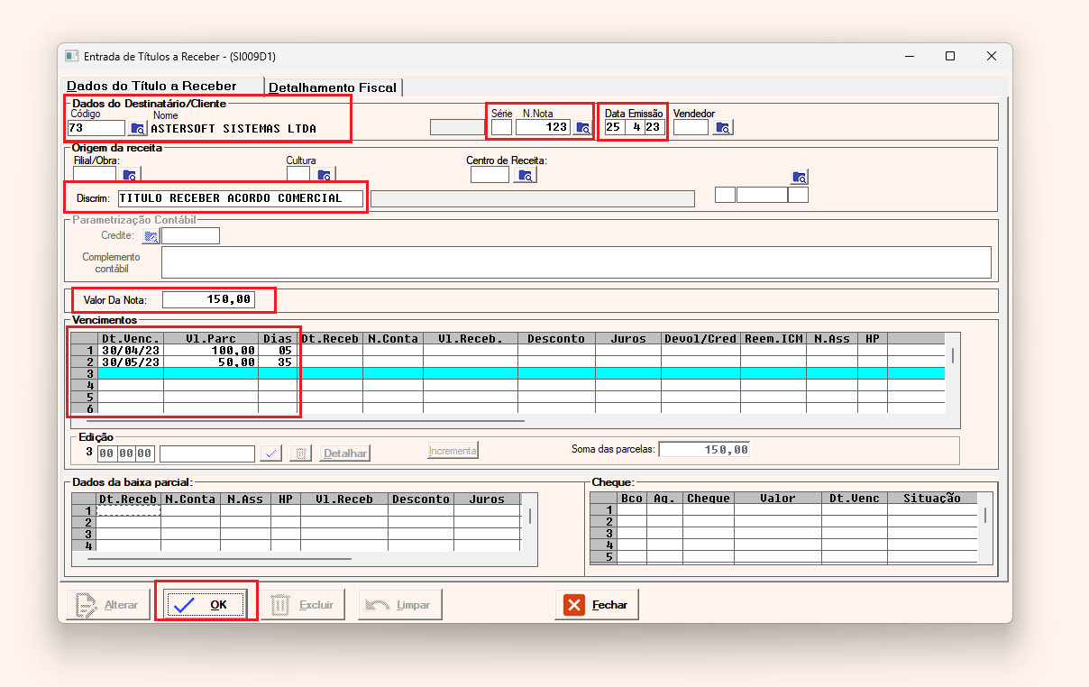1089x687 pixels.
Task: Open the Cultura lookup icon
Action: [325, 175]
